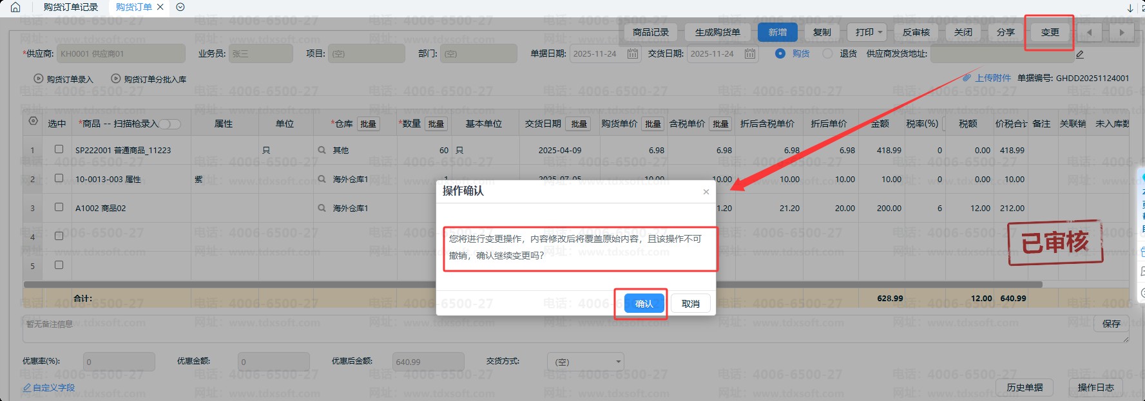Go to the previous record arrow

pyautogui.click(x=1090, y=32)
